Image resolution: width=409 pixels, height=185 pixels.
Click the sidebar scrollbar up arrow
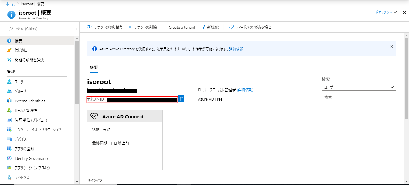[x=77, y=38]
